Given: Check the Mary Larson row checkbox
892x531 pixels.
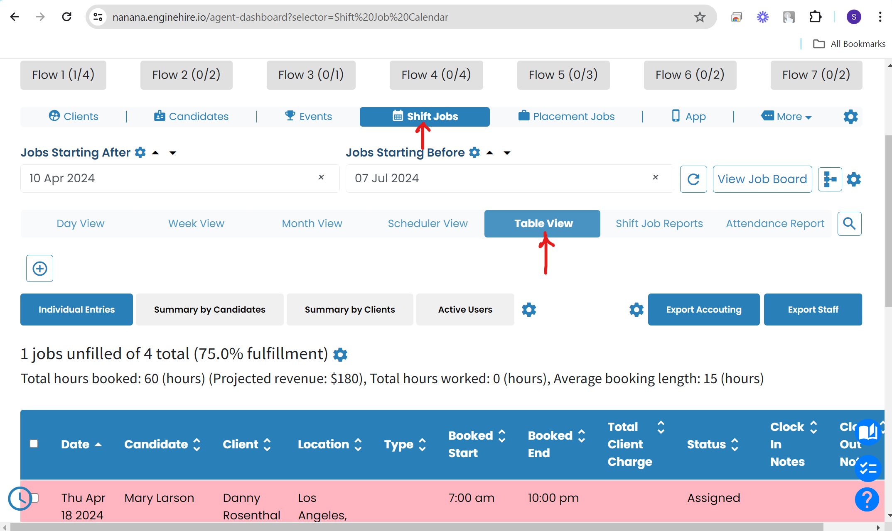Looking at the screenshot, I should [35, 498].
